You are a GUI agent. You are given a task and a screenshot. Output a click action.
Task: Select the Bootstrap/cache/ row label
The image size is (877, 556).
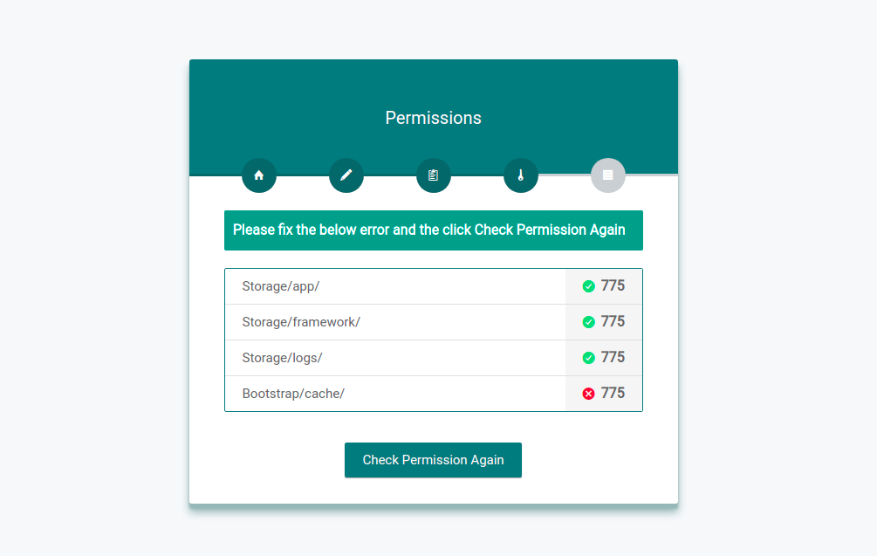point(293,394)
